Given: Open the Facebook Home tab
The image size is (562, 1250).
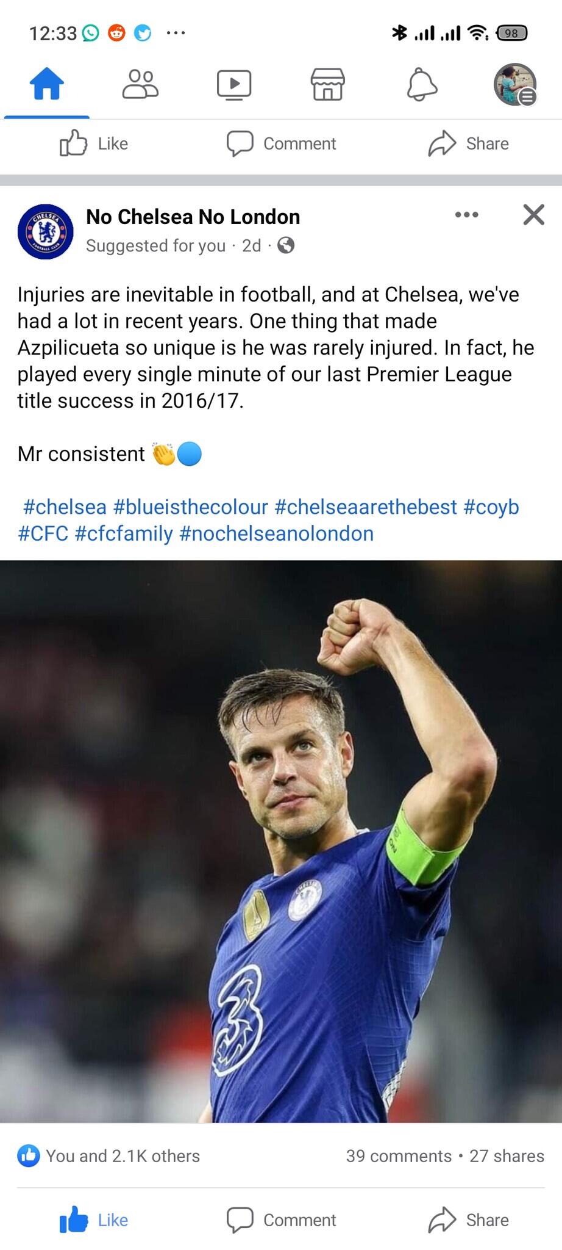Looking at the screenshot, I should [x=47, y=84].
